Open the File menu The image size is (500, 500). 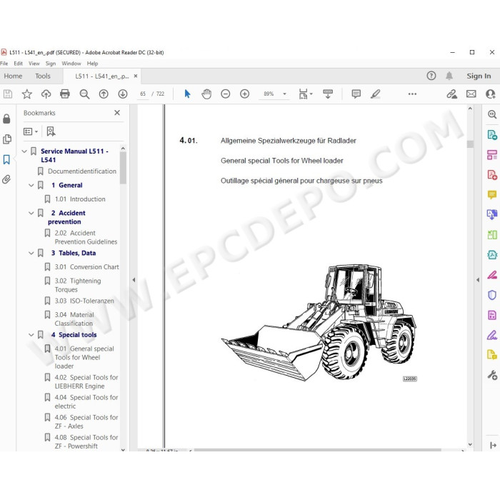pyautogui.click(x=4, y=64)
